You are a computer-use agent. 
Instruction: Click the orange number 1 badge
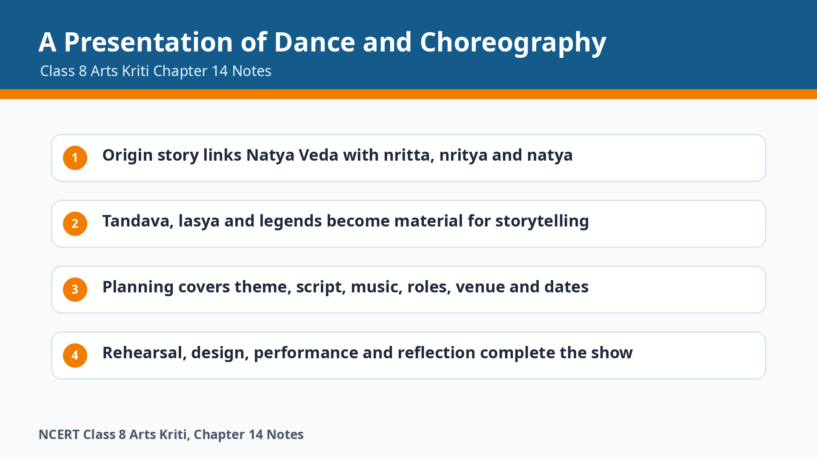click(75, 158)
